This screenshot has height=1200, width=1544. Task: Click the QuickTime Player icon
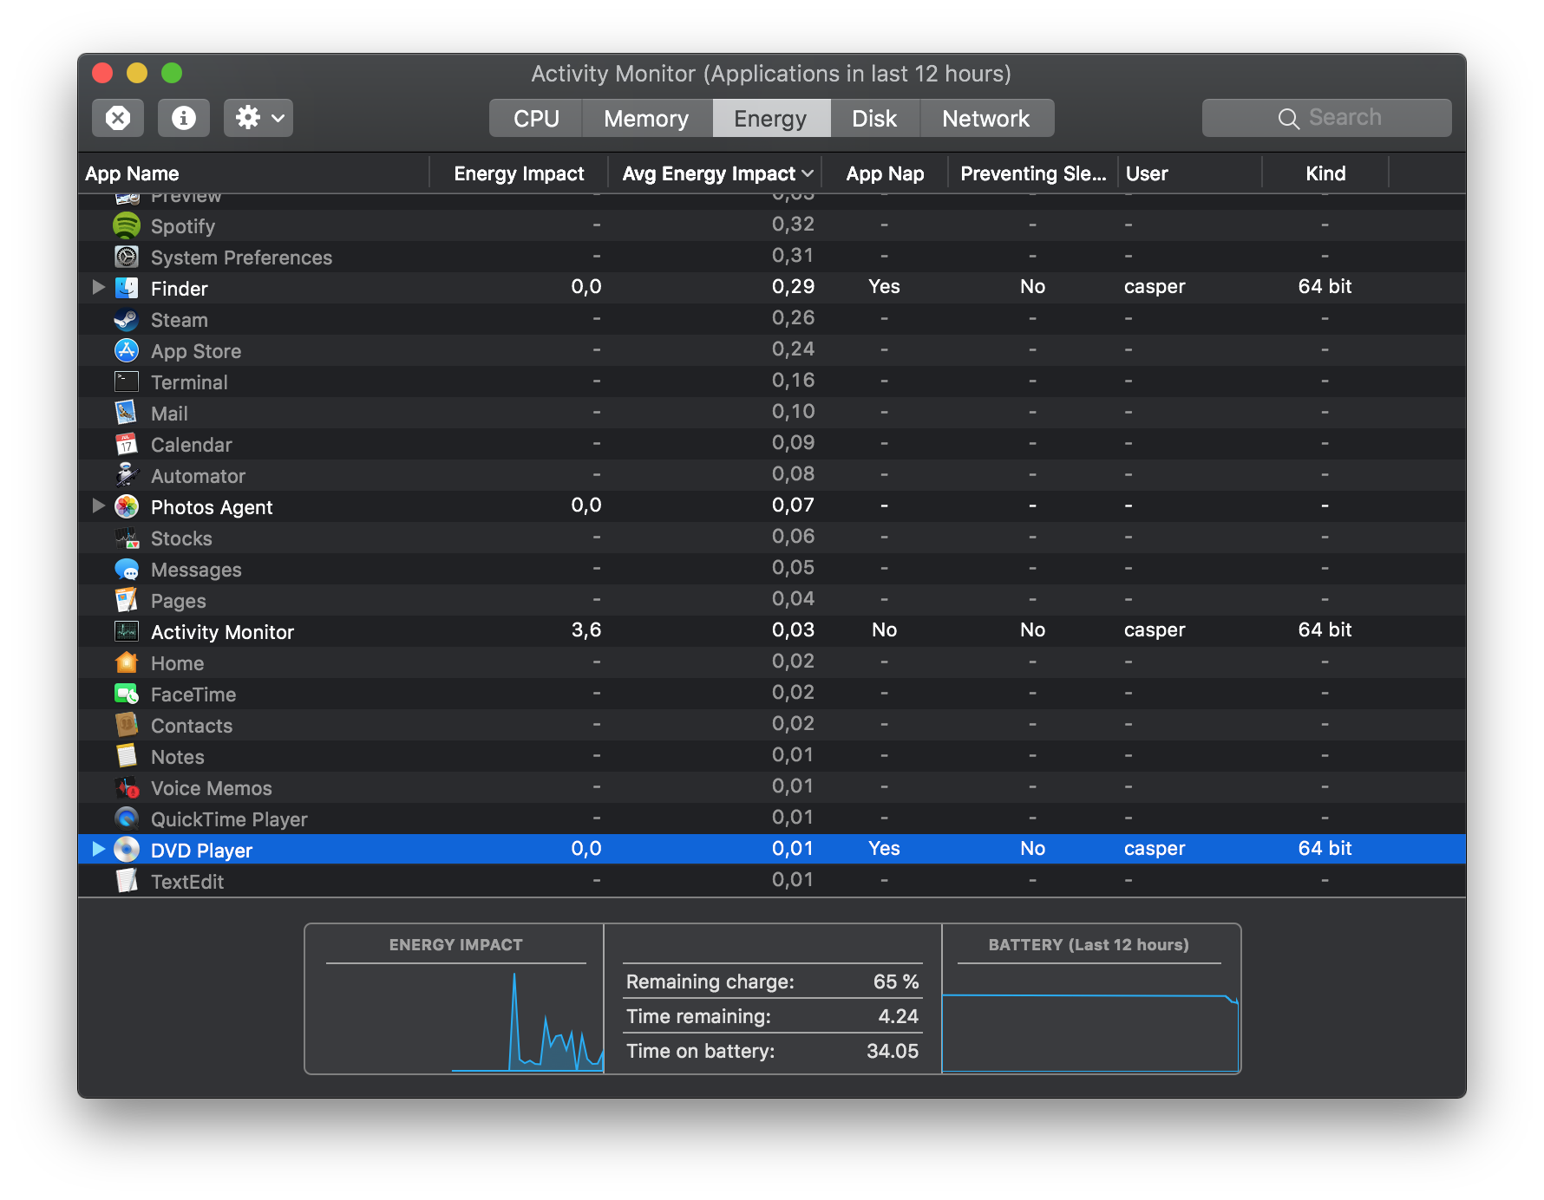click(x=127, y=818)
